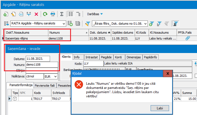Screen dimensions: 197x115
Task: Switch to the Klients tab
Action: click(x=66, y=57)
